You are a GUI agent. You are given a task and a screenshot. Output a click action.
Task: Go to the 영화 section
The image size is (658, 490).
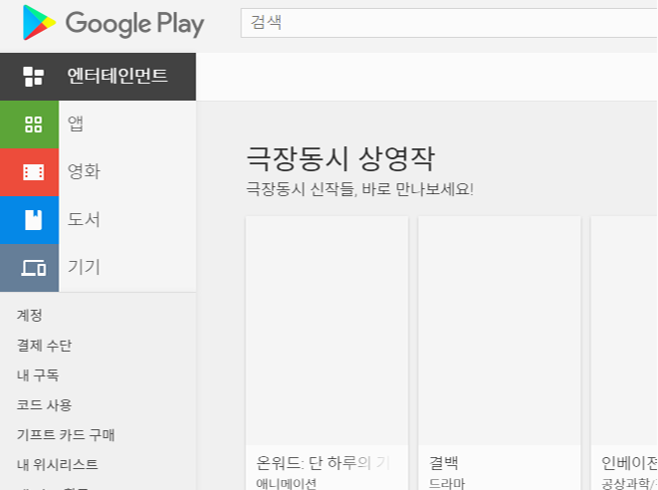84,171
